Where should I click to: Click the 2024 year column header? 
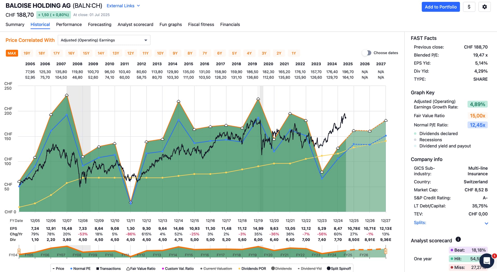click(x=332, y=64)
